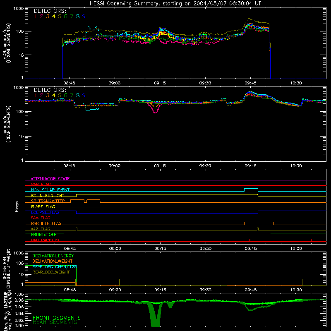
Task: Select green detector 6 in front segments legend
Action: pyautogui.click(x=66, y=17)
